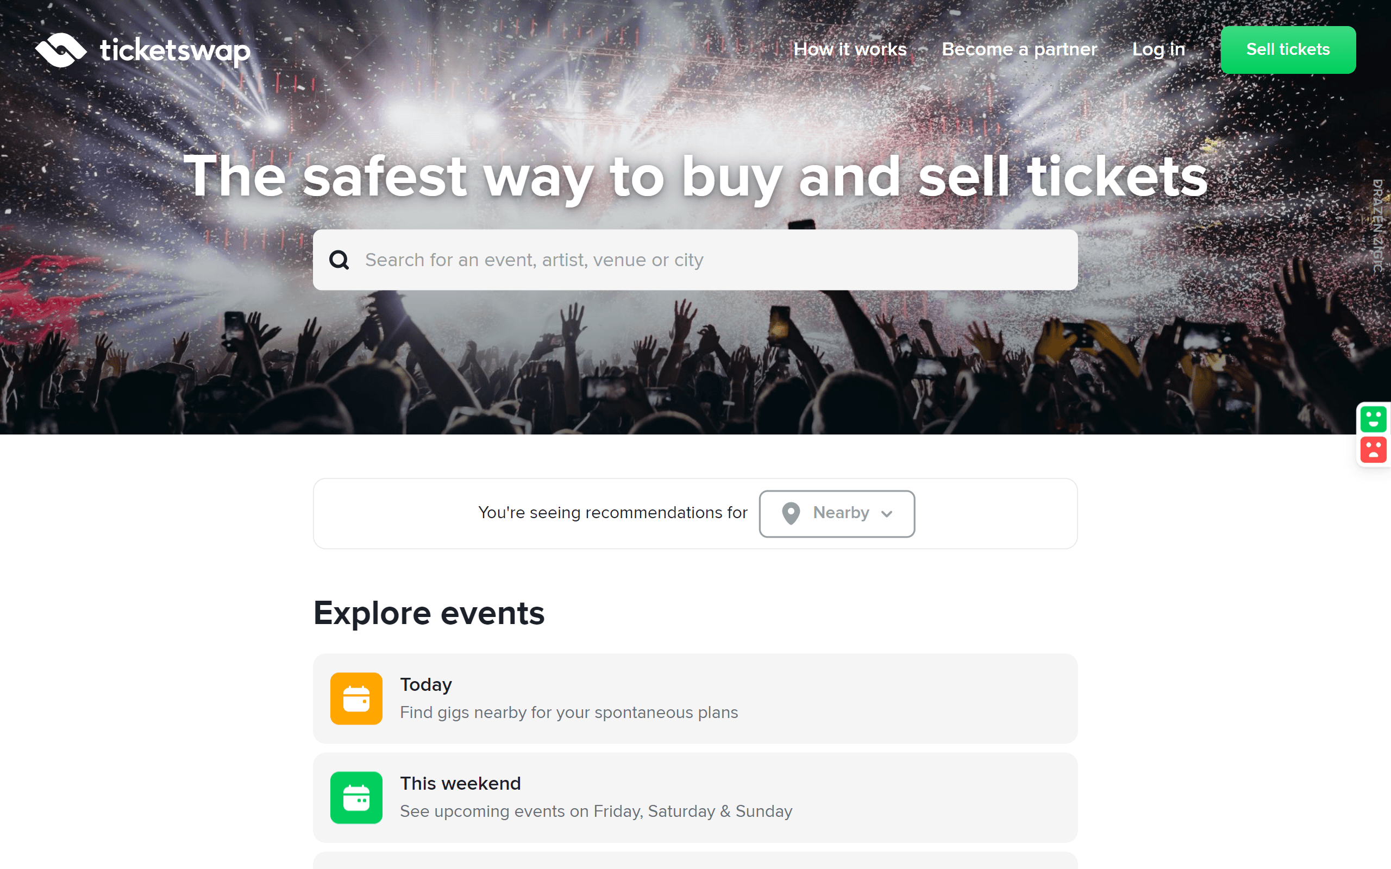This screenshot has width=1391, height=869.
Task: Click the red sad face feedback icon
Action: [x=1373, y=450]
